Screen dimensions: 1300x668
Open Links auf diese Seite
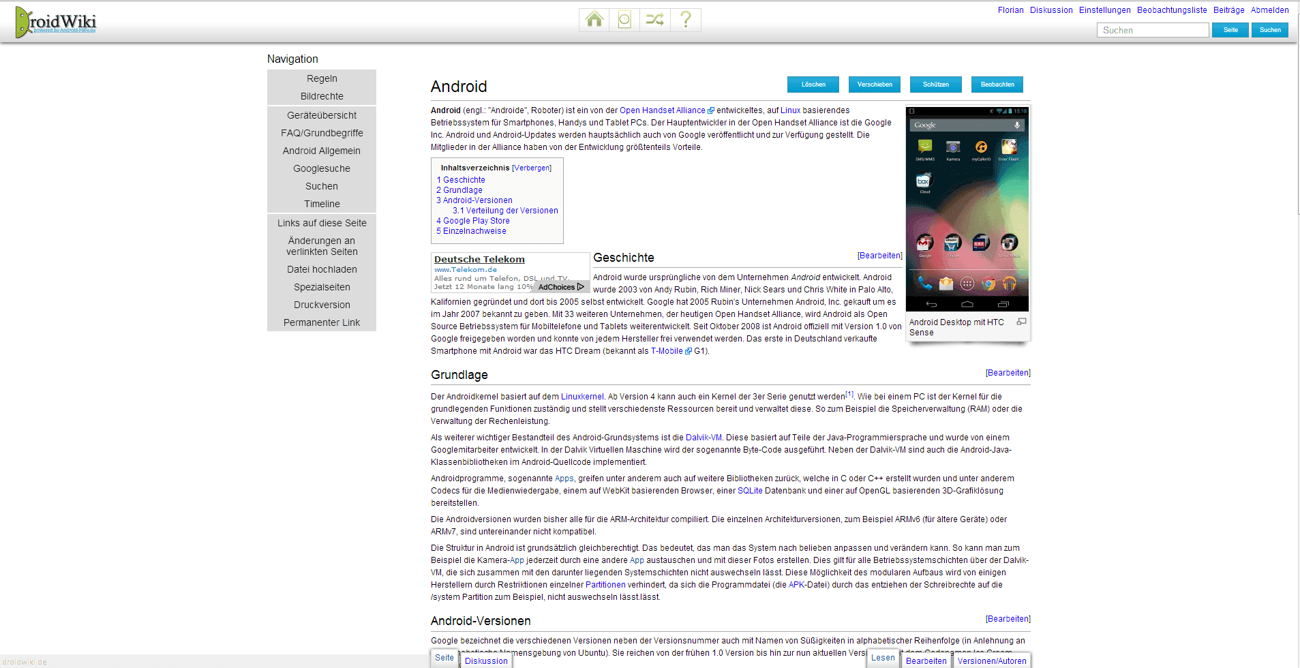tap(322, 223)
